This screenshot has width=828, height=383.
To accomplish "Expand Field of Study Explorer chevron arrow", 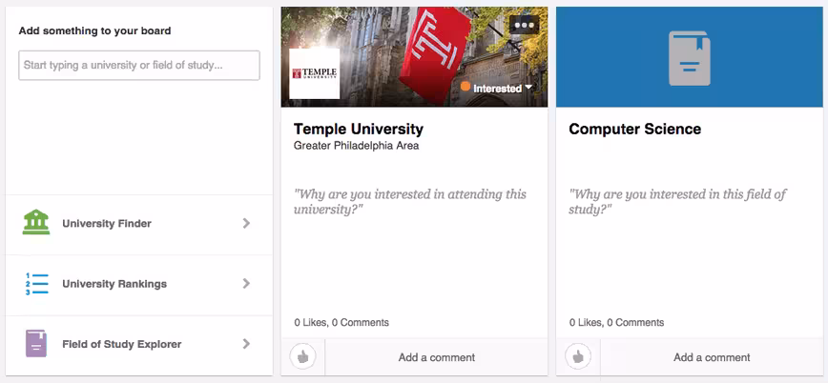I will pyautogui.click(x=246, y=343).
